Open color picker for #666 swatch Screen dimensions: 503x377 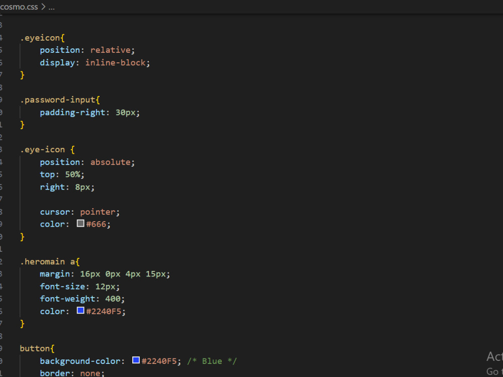(80, 224)
